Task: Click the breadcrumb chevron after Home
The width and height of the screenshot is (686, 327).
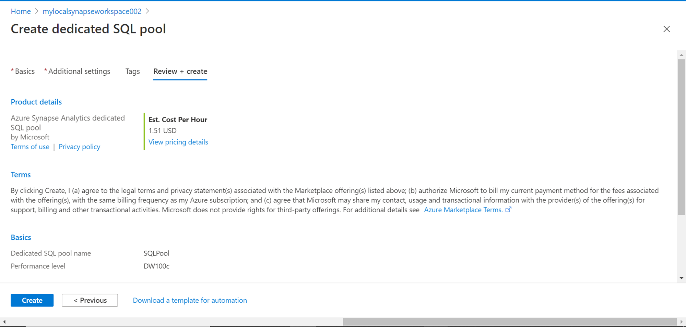Action: 37,11
